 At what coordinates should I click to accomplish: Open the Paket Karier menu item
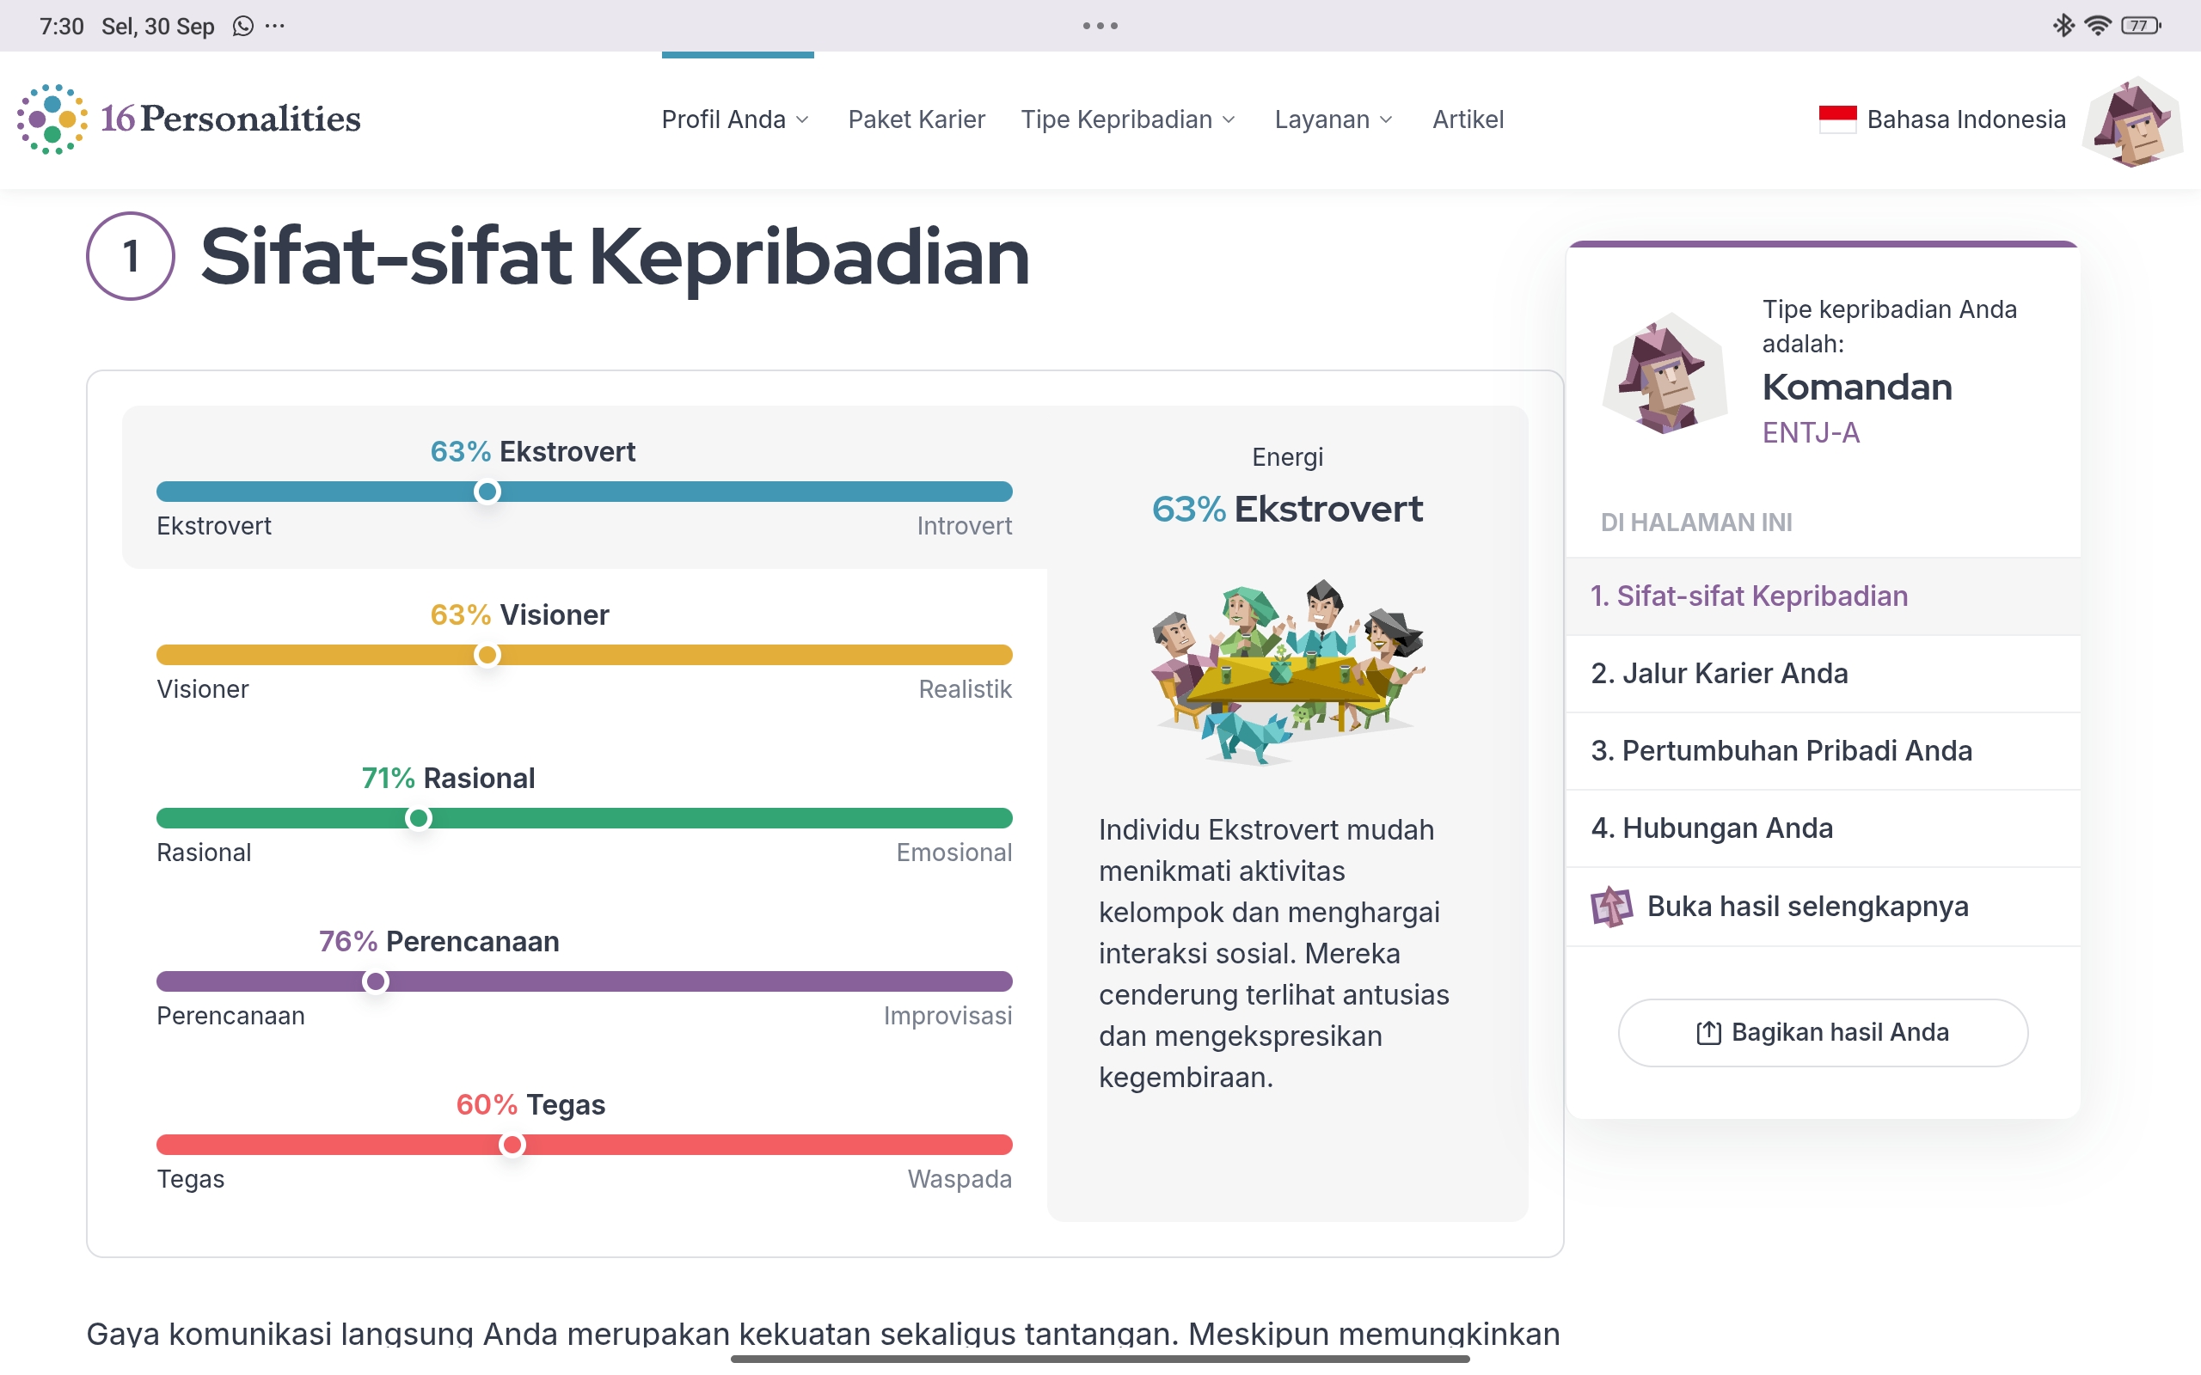tap(916, 119)
